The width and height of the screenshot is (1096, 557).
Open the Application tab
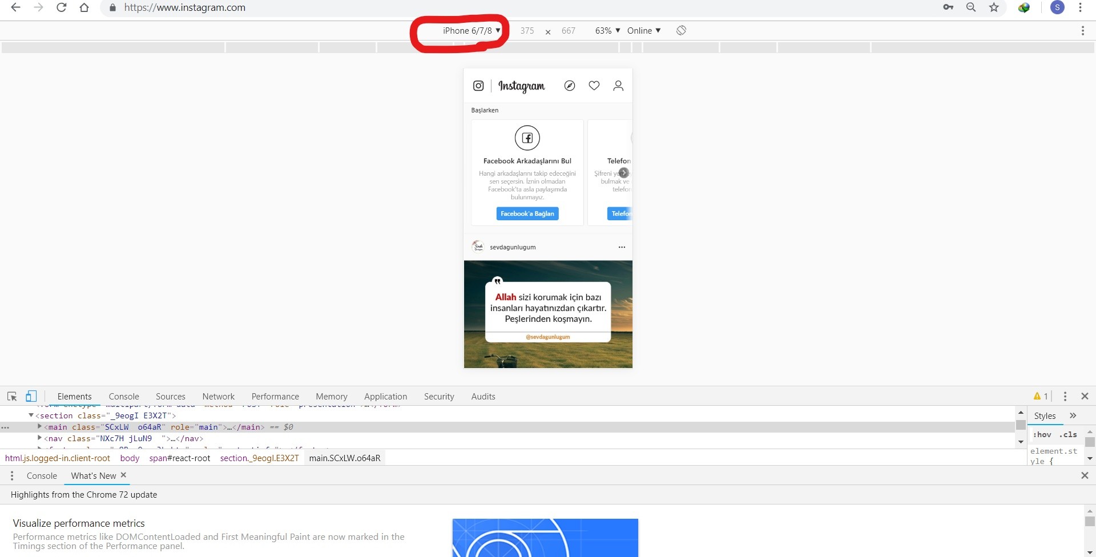[386, 397]
